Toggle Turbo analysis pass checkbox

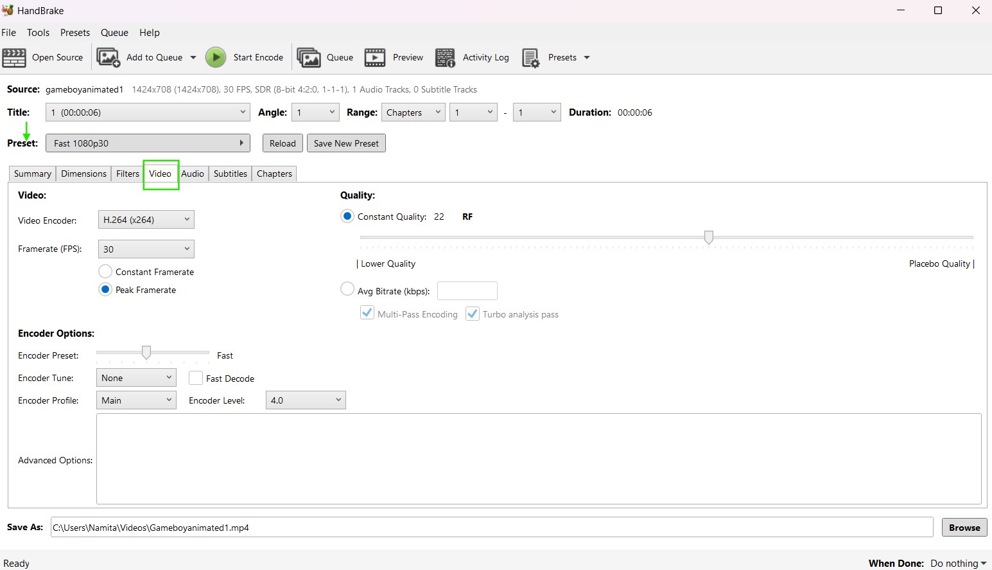tap(473, 314)
